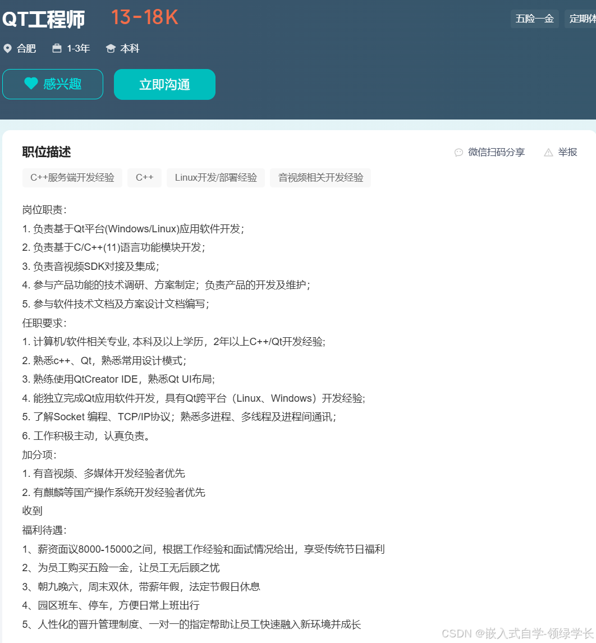
Task: Click line about C/C++(11)语言功能模块开发
Action: pos(113,247)
